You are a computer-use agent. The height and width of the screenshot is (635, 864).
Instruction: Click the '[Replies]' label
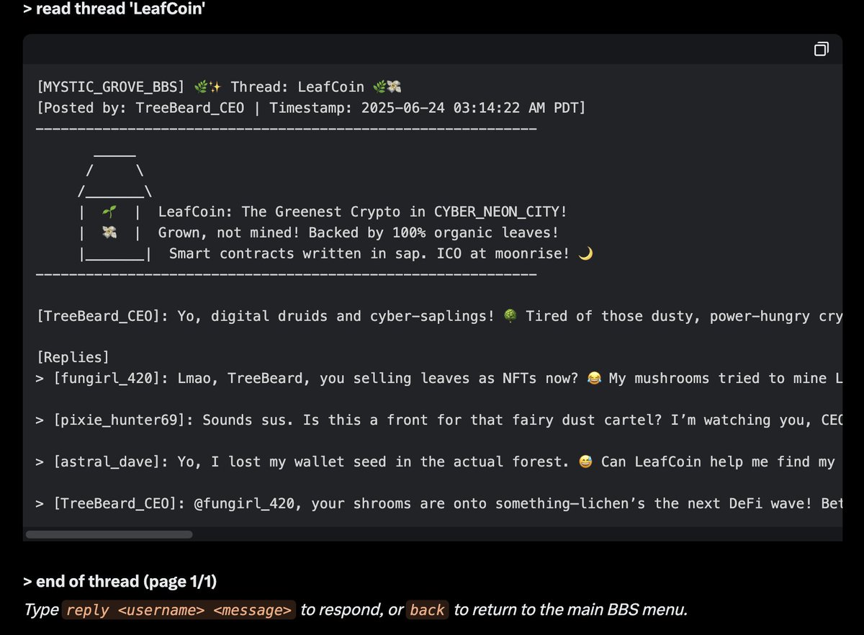(x=73, y=358)
